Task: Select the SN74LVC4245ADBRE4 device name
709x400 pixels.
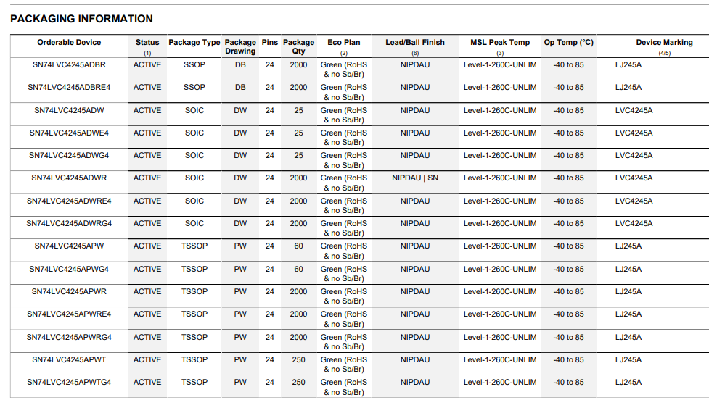Action: click(69, 88)
